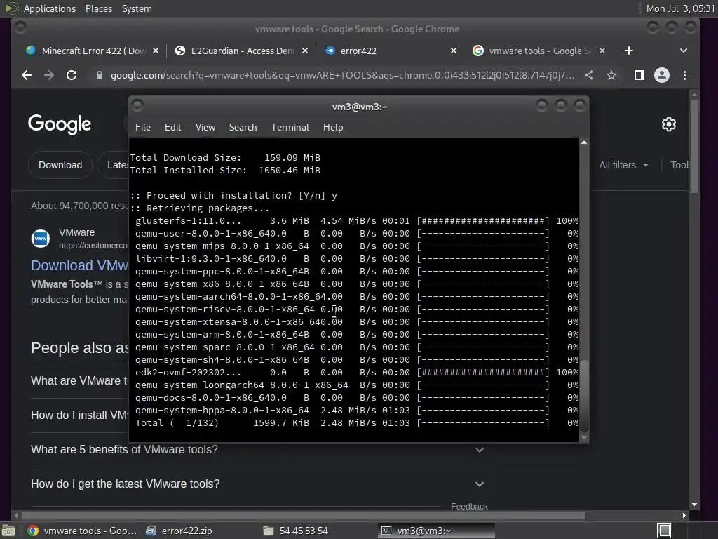Image resolution: width=718 pixels, height=539 pixels.
Task: Open the System menu in top panel
Action: [x=137, y=8]
